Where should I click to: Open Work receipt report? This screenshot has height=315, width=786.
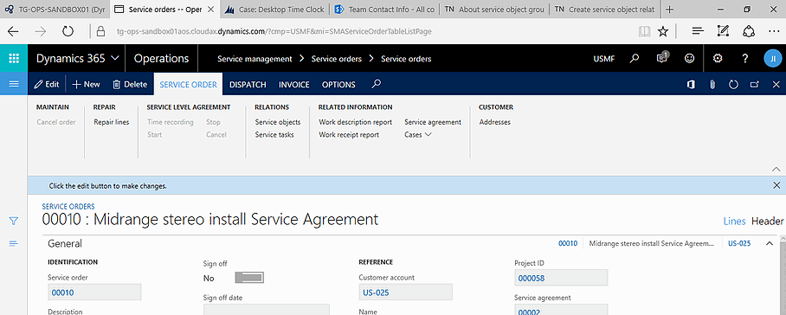click(x=349, y=135)
